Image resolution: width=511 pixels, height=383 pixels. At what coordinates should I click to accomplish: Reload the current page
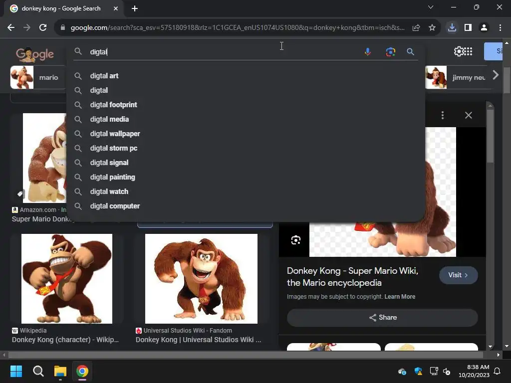43,27
